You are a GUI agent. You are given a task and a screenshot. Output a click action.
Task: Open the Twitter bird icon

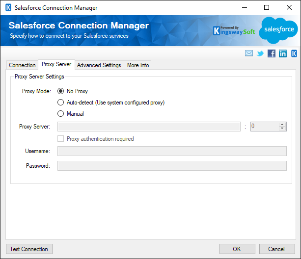(260, 53)
